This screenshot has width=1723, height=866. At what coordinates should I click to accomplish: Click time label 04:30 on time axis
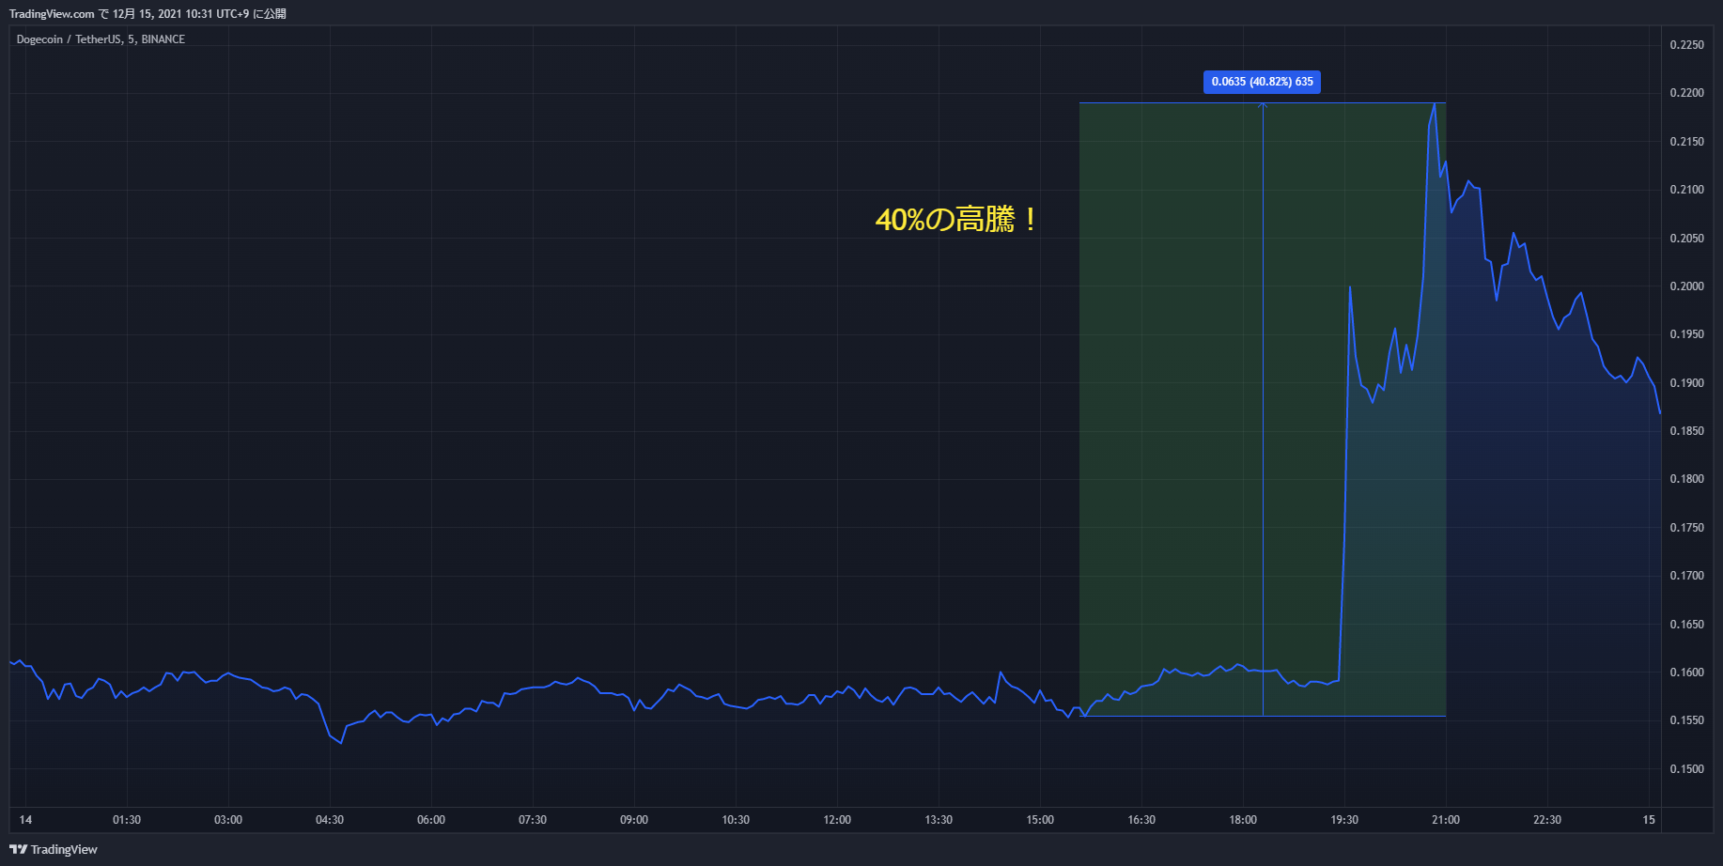[x=330, y=820]
